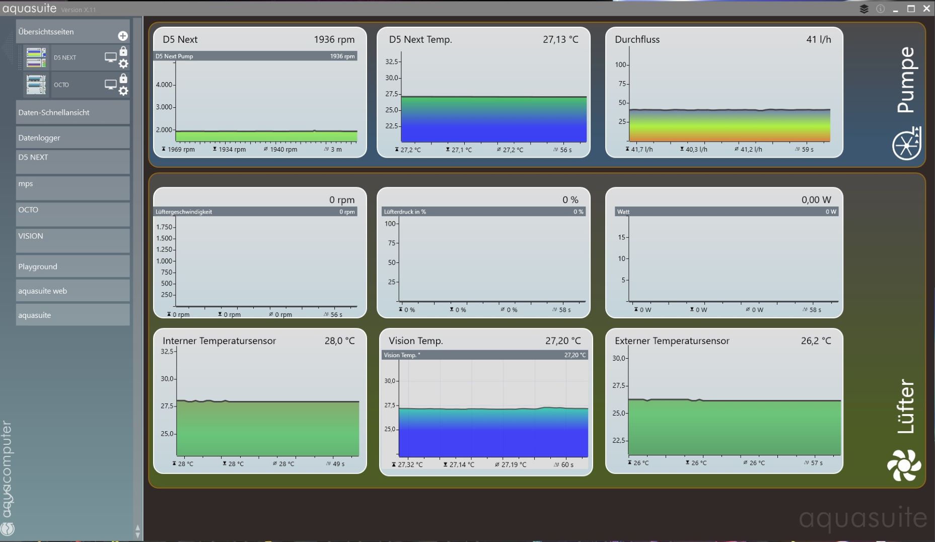Viewport: 935px width, 542px height.
Task: Collapse the Übersichtsseiten section header
Action: [x=65, y=32]
